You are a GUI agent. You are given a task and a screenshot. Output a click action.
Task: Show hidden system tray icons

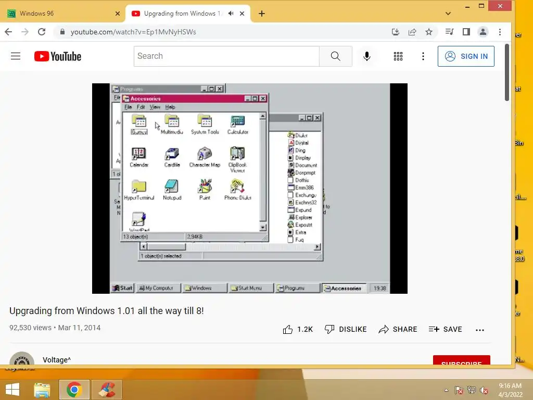[446, 390]
